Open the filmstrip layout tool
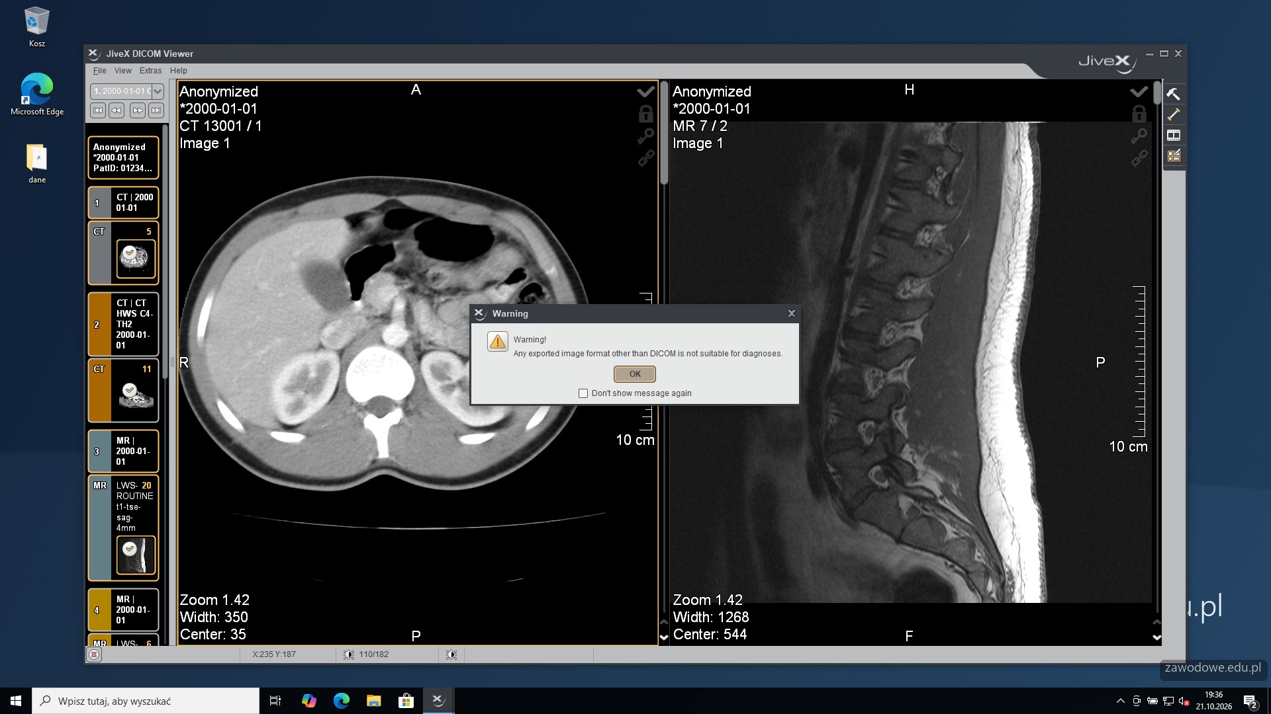1271x714 pixels. (x=1173, y=135)
